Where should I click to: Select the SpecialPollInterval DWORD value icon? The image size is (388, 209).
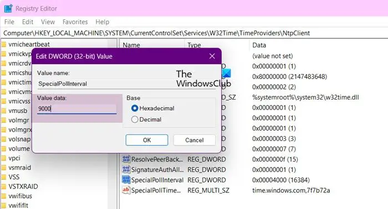coord(126,180)
